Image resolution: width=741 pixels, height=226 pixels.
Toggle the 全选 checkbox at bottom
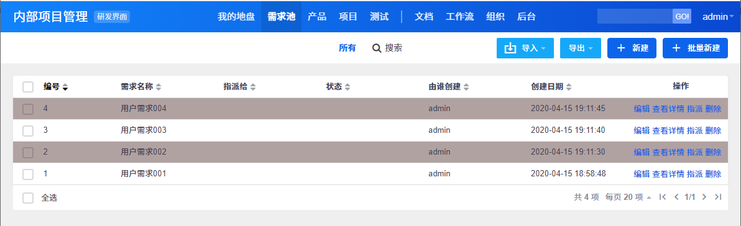[x=28, y=198]
